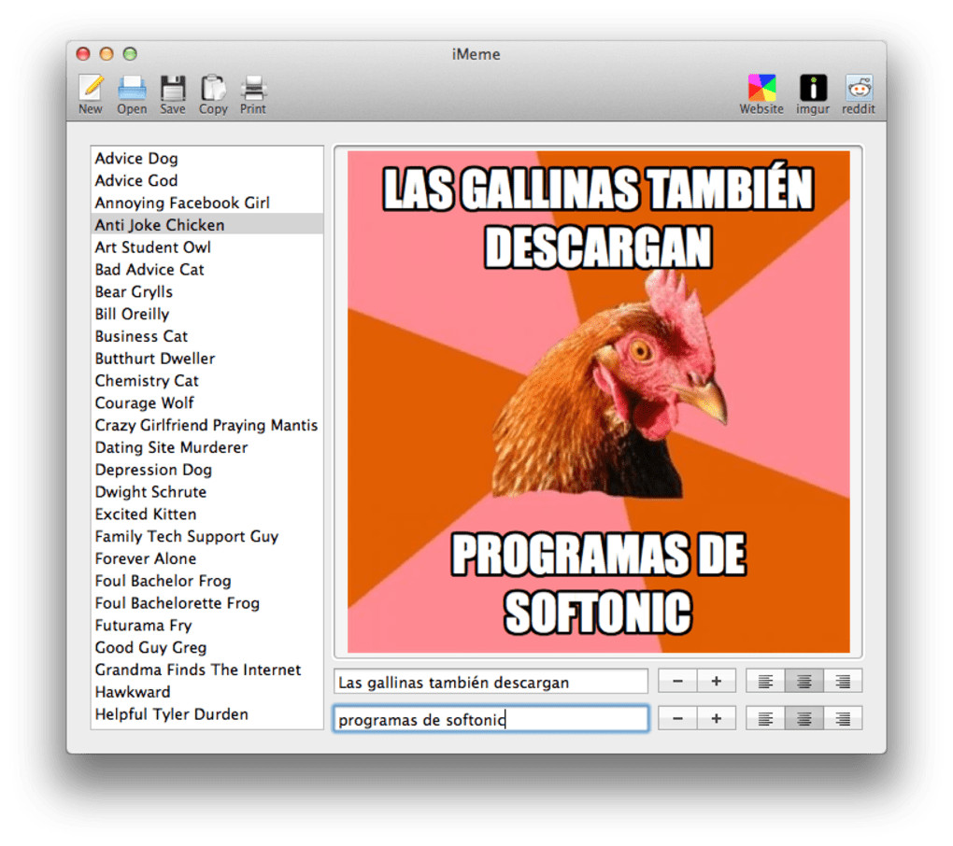Center-align the top text
The width and height of the screenshot is (953, 846).
point(804,681)
